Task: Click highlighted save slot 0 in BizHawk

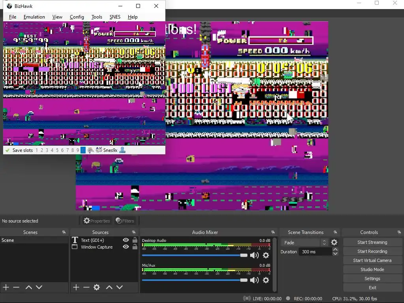Action: 83,150
